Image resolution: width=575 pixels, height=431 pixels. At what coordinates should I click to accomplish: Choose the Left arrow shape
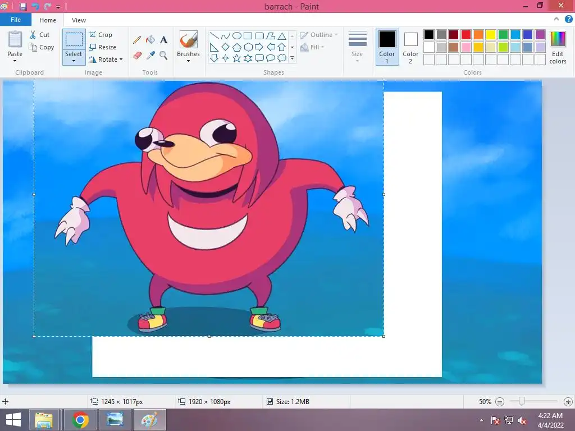(x=271, y=47)
